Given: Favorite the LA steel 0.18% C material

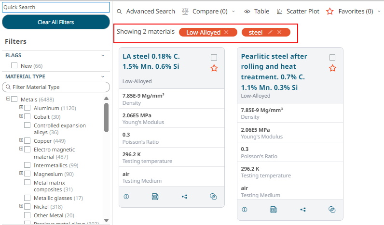Looking at the screenshot, I should click(x=214, y=68).
